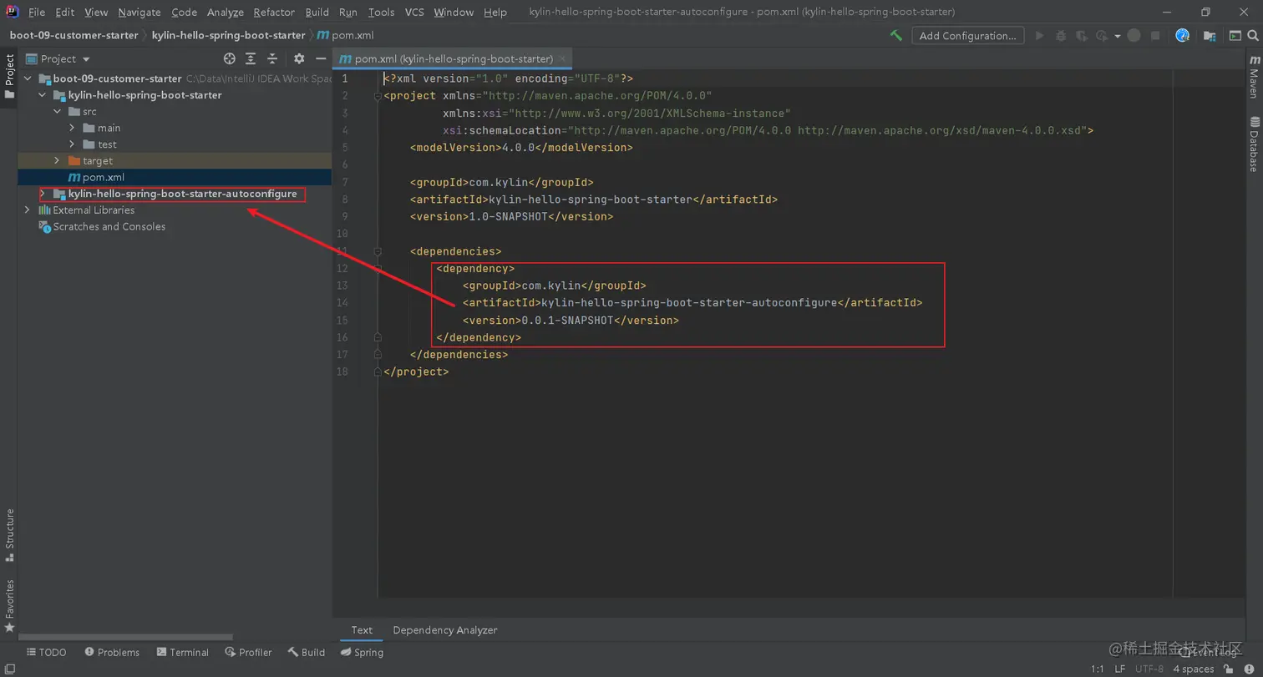Click the green Build Project hammer icon
The width and height of the screenshot is (1263, 677).
tap(896, 35)
